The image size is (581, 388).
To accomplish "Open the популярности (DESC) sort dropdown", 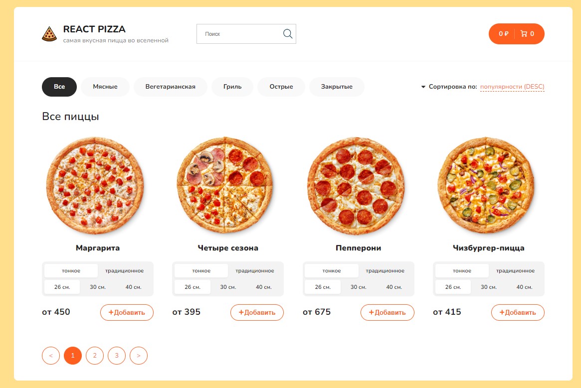I will [x=512, y=87].
